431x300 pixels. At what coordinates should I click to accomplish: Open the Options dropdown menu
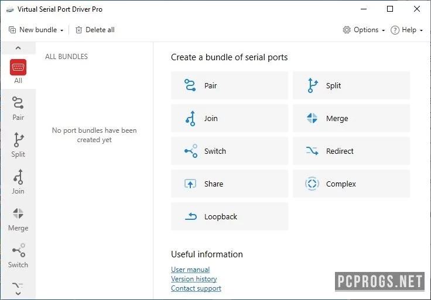coord(364,30)
